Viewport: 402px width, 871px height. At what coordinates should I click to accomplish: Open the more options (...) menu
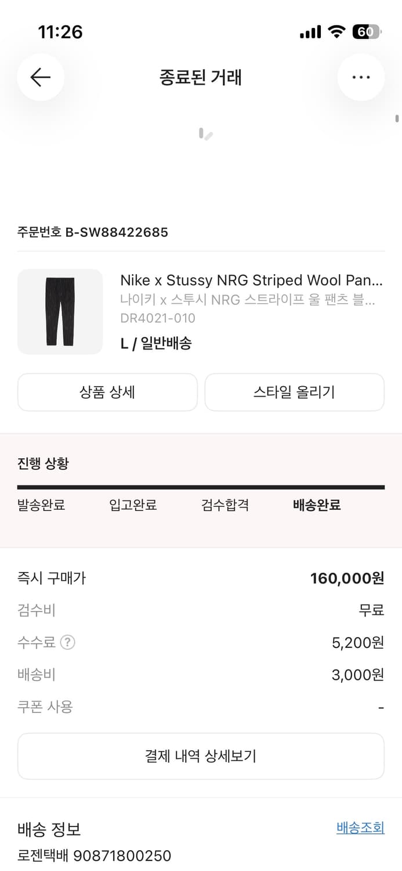361,77
